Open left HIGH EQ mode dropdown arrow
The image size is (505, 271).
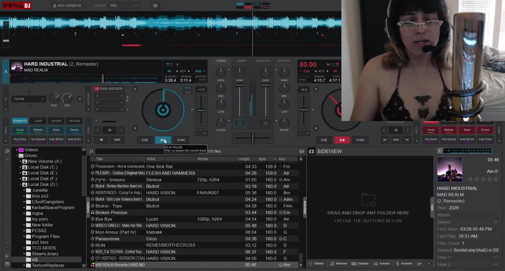pos(229,70)
